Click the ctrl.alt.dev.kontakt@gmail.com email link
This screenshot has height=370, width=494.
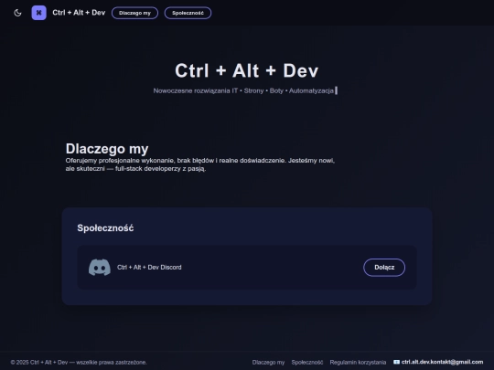[x=442, y=362]
